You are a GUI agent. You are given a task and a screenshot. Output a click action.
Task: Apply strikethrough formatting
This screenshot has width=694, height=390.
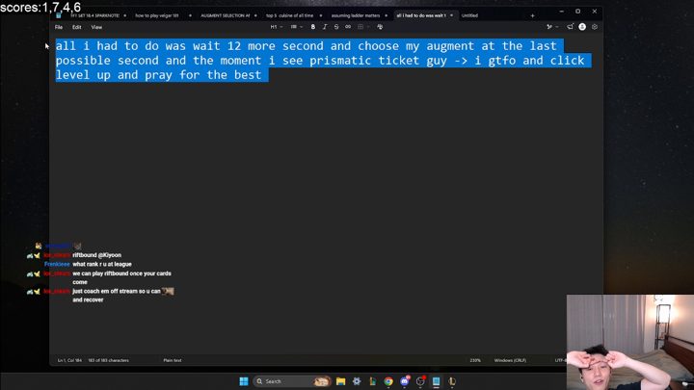tap(336, 27)
